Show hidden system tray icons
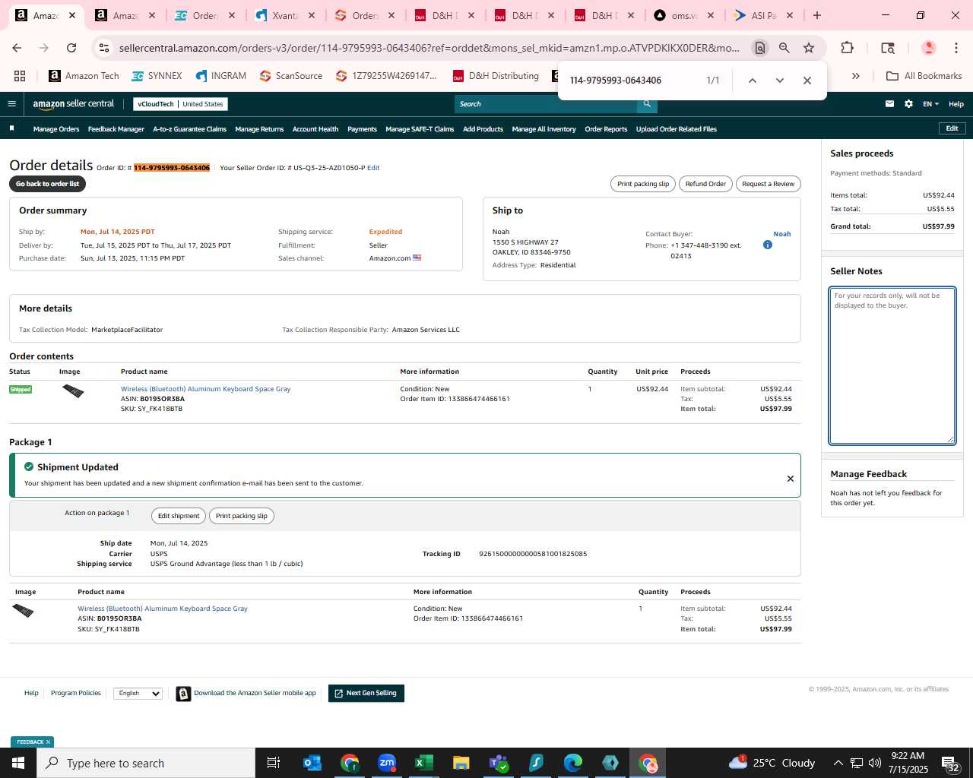The image size is (973, 778). coord(838,763)
